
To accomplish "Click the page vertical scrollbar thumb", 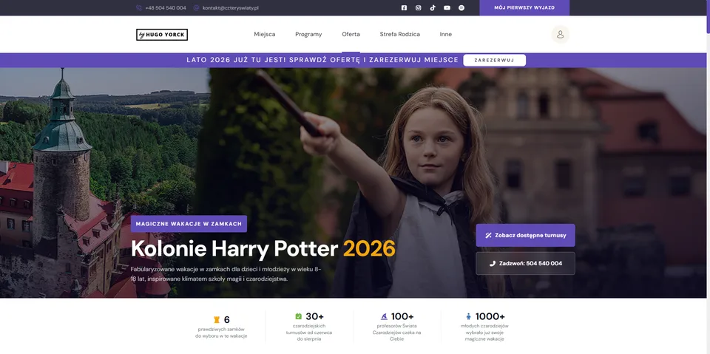I will point(708,17).
